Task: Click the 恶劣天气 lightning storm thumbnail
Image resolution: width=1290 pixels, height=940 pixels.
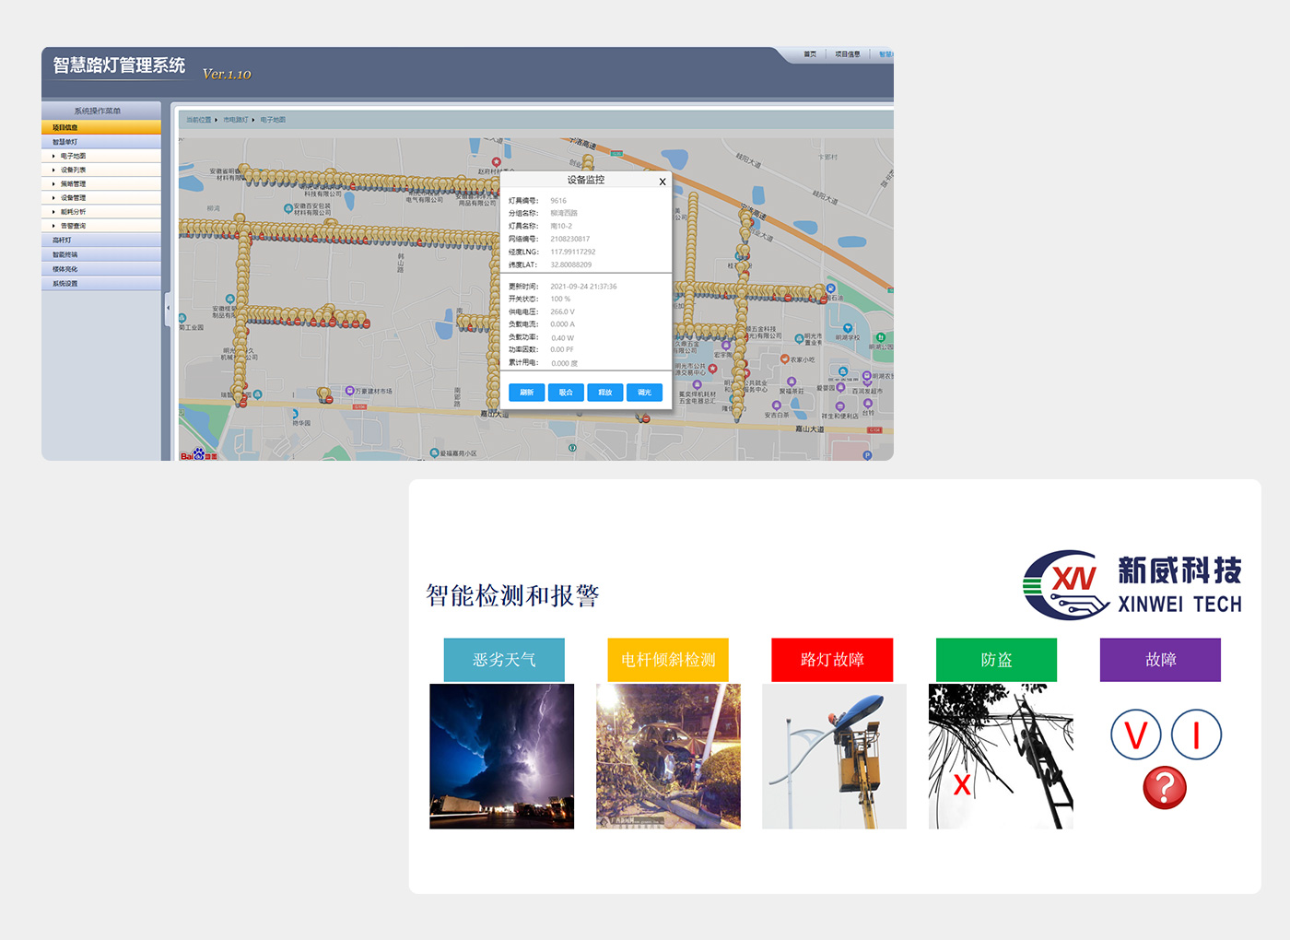Action: pos(502,756)
